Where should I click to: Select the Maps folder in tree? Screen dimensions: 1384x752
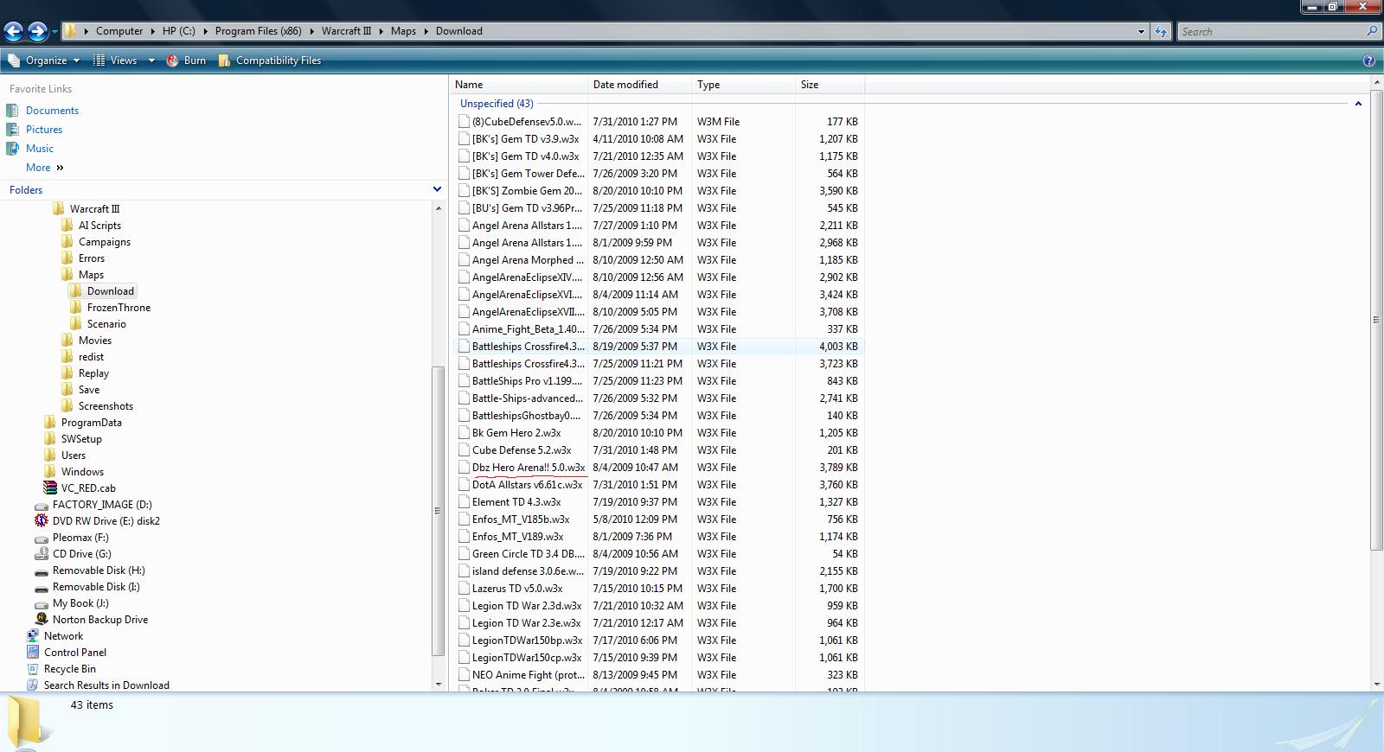91,275
